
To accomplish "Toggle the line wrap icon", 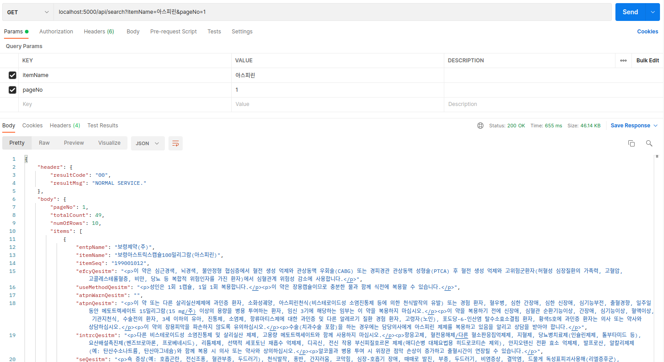I will 176,143.
